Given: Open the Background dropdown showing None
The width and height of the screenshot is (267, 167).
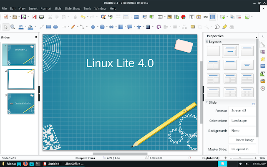Looking at the screenshot, I should pos(242,131).
